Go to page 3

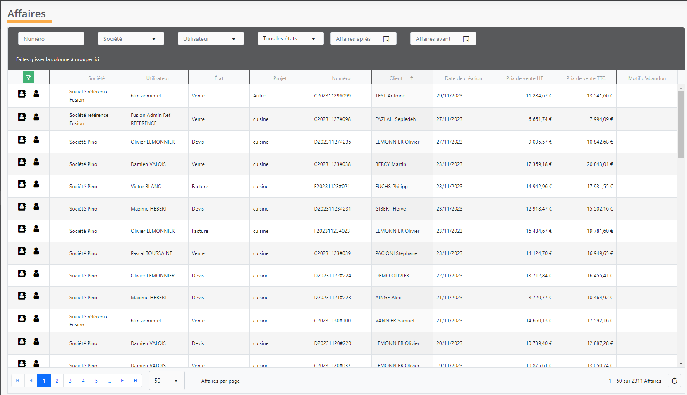click(70, 381)
